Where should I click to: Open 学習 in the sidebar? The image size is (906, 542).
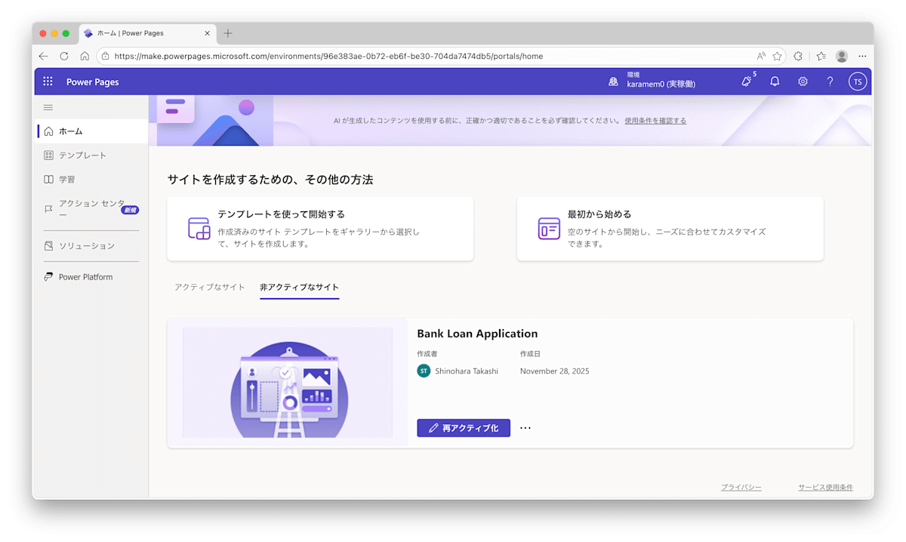click(91, 180)
